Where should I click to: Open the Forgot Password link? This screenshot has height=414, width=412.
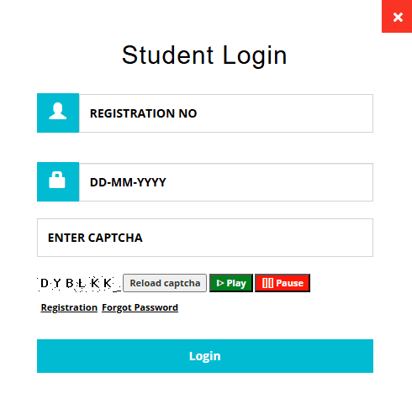tap(140, 307)
